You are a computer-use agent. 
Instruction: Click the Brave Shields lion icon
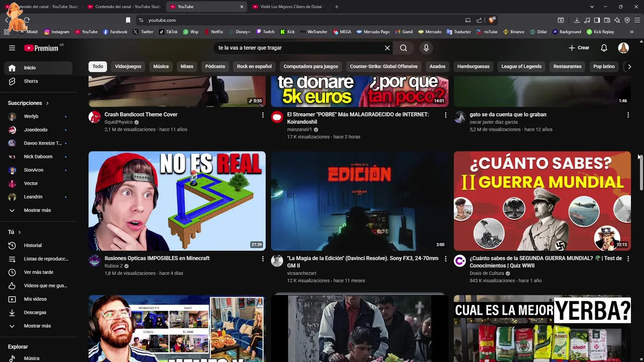(492, 20)
